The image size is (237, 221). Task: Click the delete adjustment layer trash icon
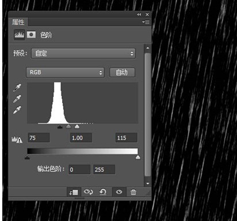(133, 192)
